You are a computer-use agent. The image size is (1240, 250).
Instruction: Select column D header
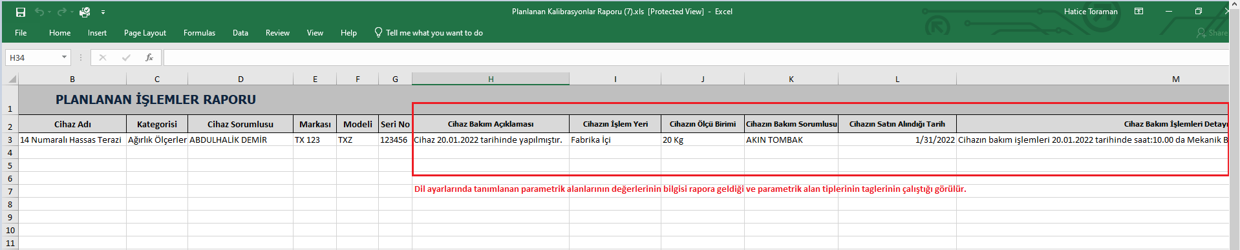click(241, 79)
